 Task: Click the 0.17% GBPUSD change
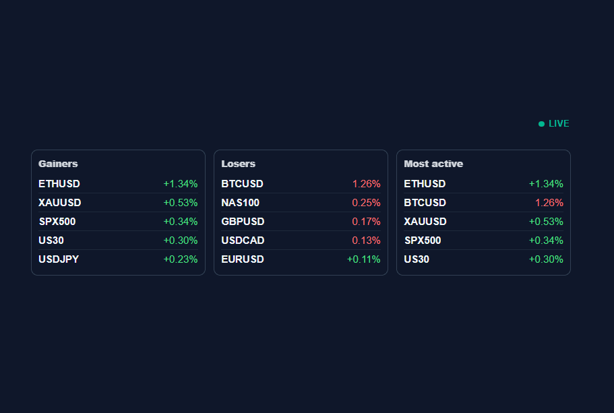pyautogui.click(x=366, y=221)
